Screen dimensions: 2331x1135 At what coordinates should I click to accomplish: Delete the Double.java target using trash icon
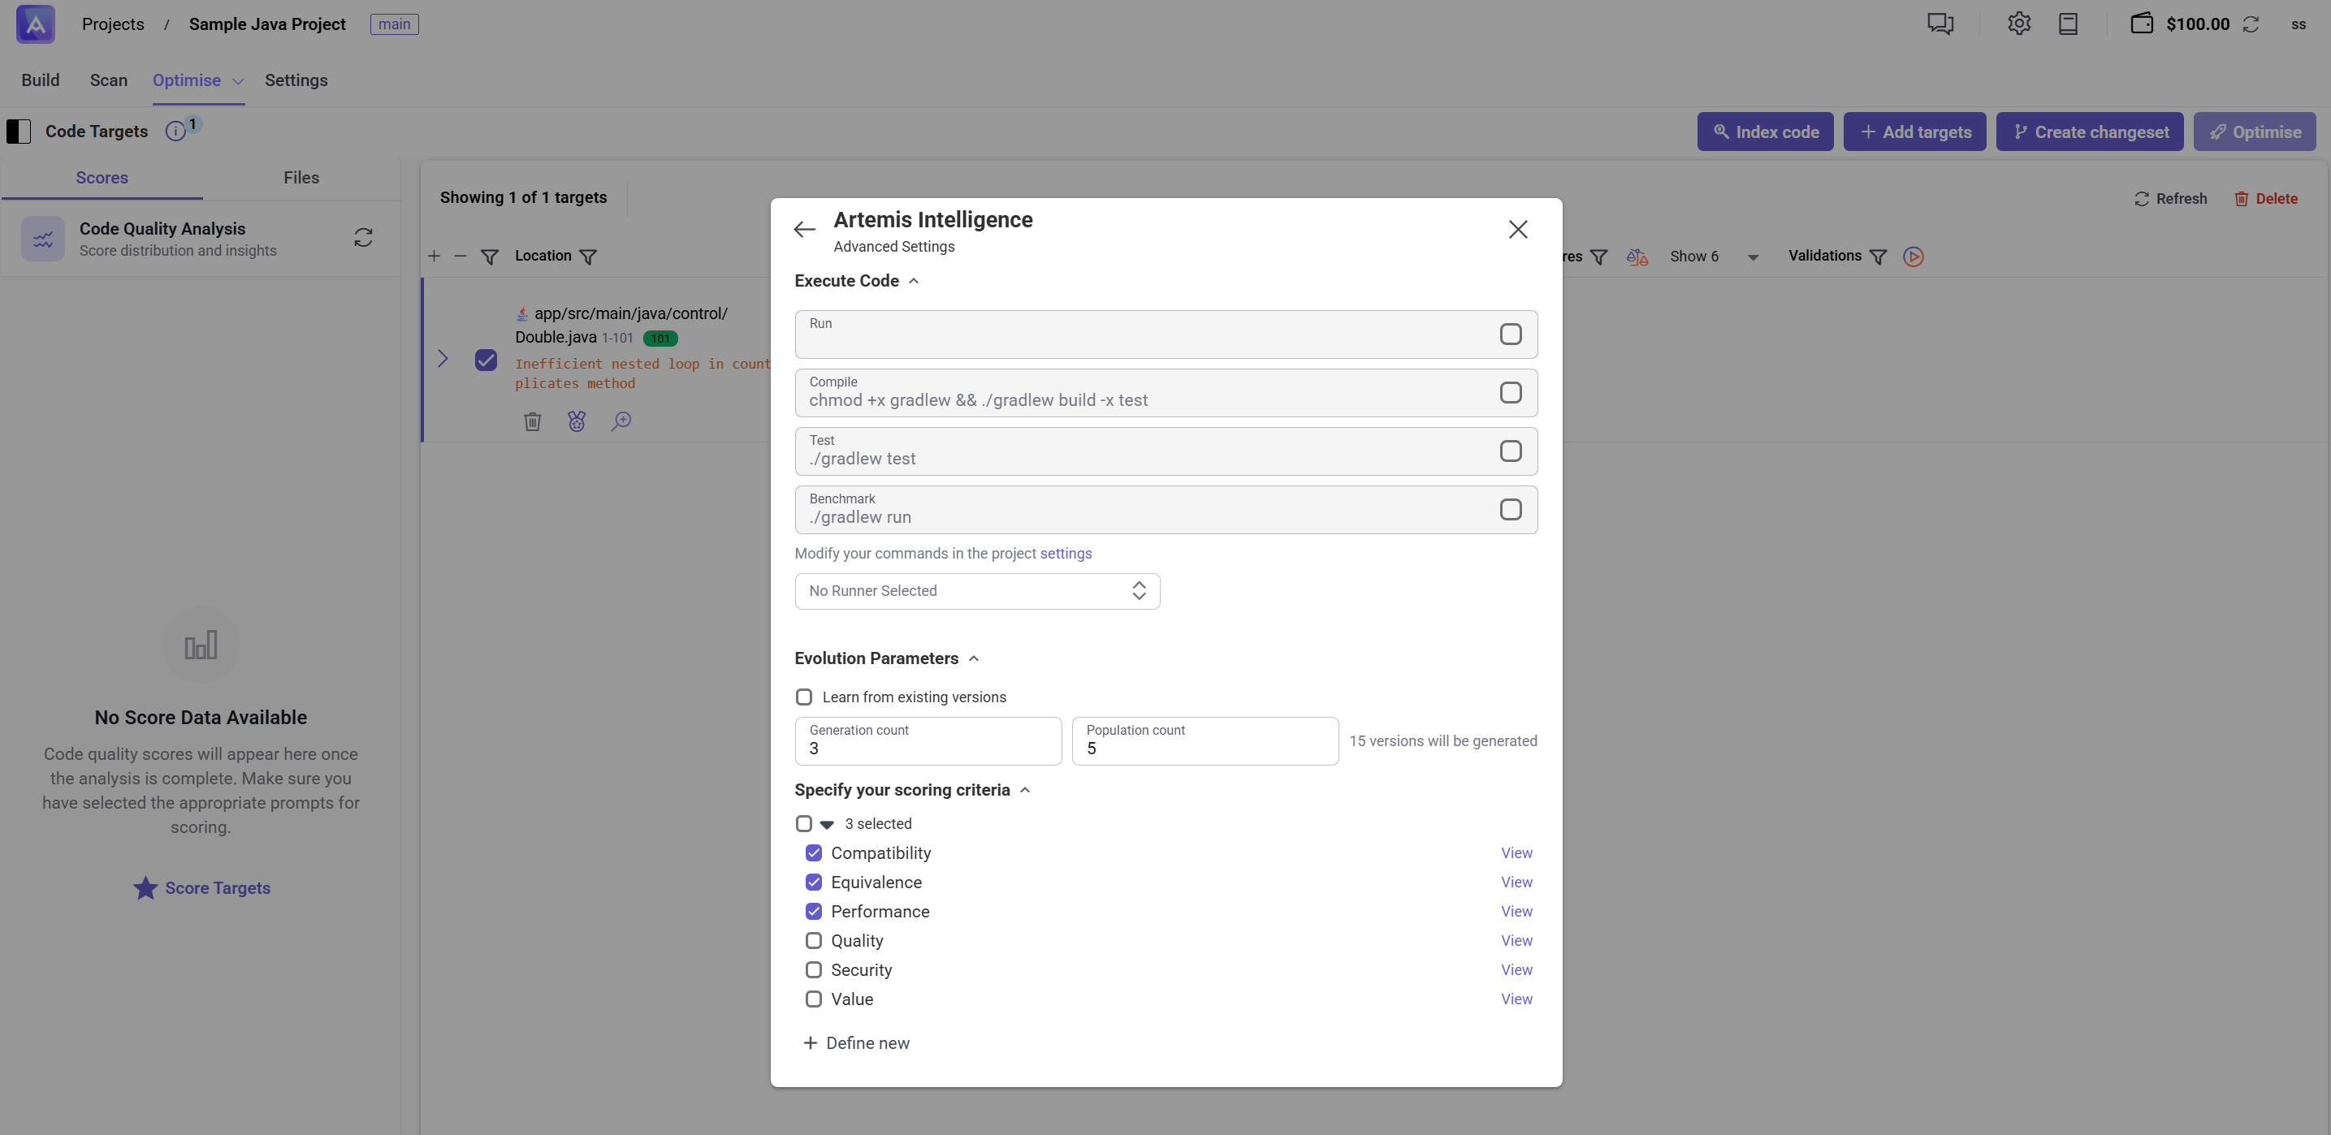pos(532,421)
